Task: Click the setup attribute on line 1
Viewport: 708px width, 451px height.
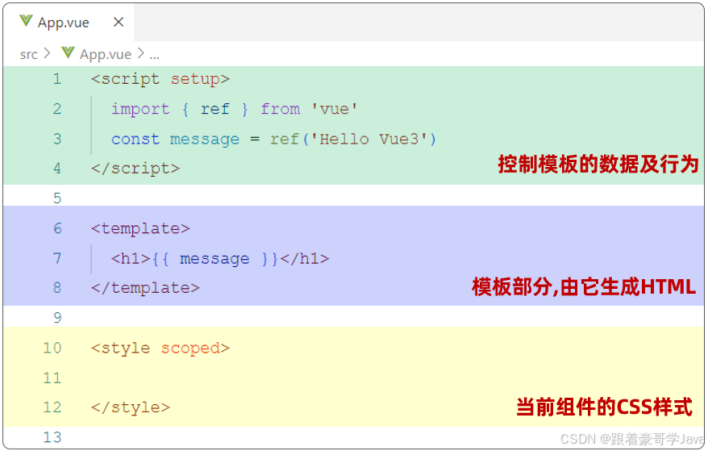Action: click(195, 80)
